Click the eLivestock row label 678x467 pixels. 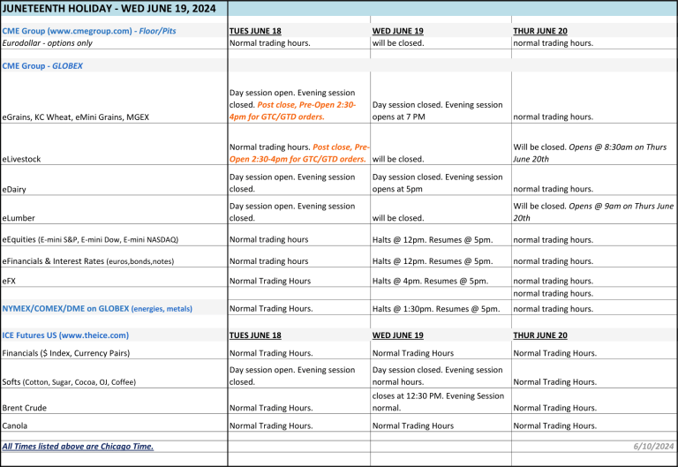point(22,159)
